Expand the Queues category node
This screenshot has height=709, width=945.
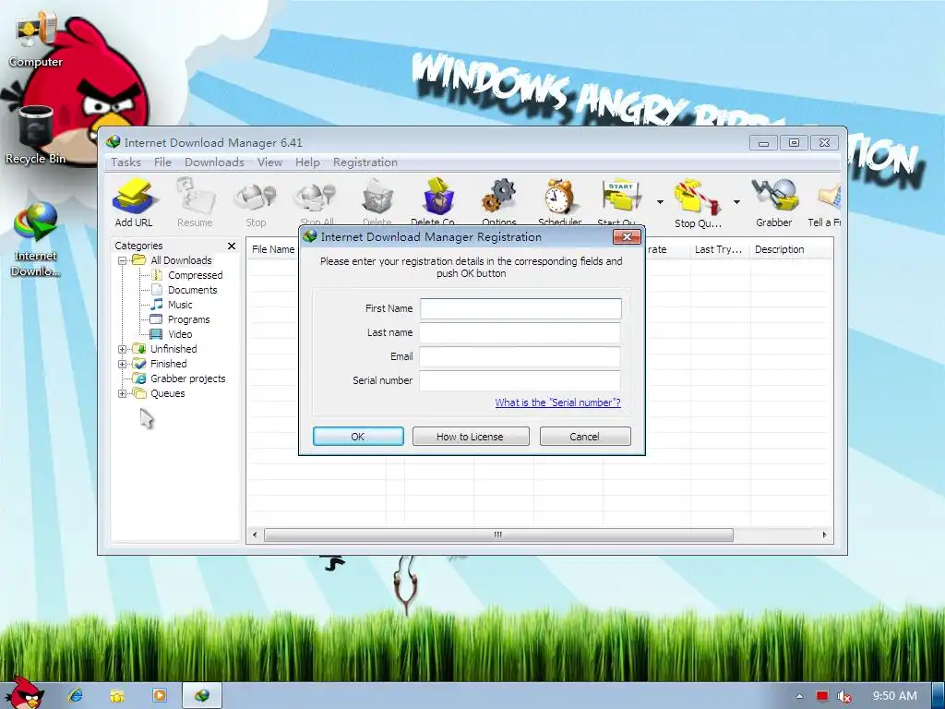[123, 393]
